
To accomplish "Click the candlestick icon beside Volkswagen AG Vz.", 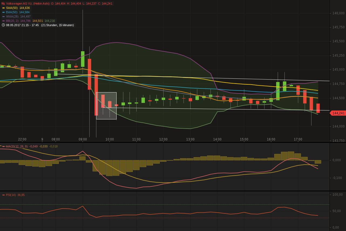I will coord(3,4).
